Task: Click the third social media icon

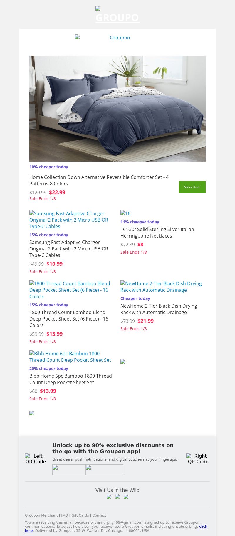Action: [126, 497]
